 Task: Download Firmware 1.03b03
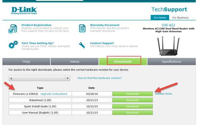(132, 94)
